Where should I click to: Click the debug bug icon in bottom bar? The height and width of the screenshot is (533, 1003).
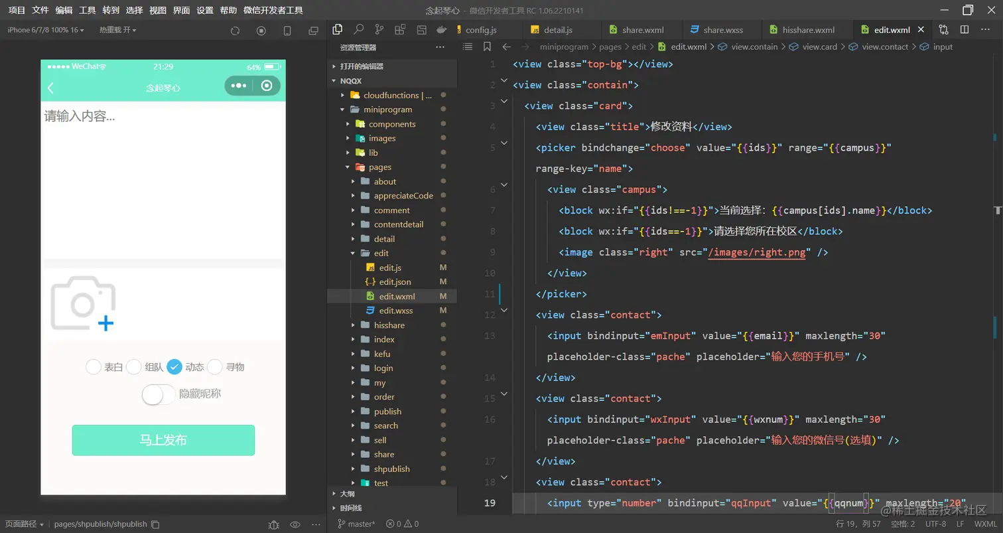273,524
